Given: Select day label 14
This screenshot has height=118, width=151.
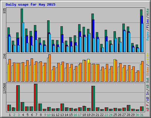Looking at the screenshot, I should [66, 115].
